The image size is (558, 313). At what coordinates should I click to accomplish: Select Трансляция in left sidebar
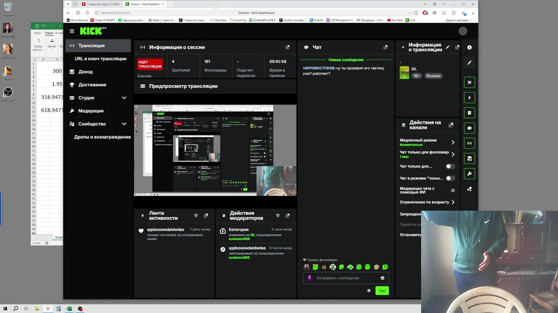tap(98, 46)
